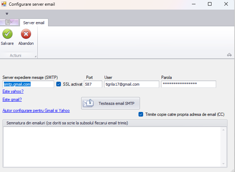Toggle the SSL activat checkbox

tap(59, 84)
